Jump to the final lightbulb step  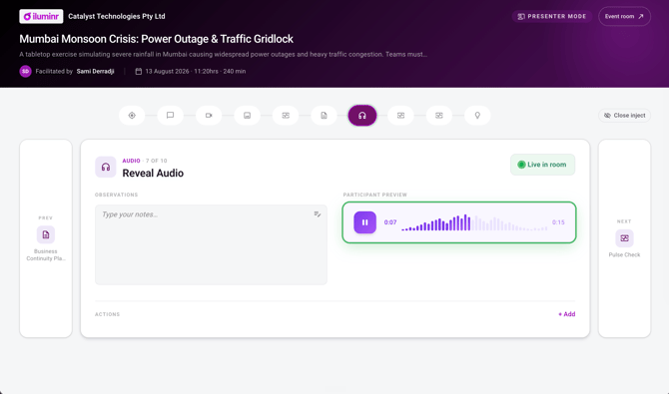click(477, 115)
